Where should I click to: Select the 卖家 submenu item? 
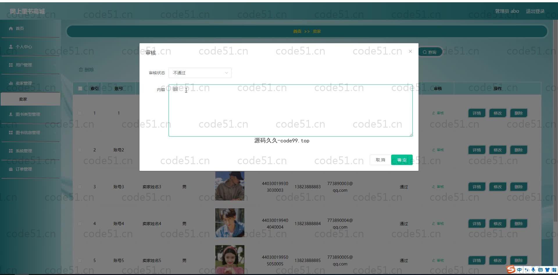coord(23,99)
